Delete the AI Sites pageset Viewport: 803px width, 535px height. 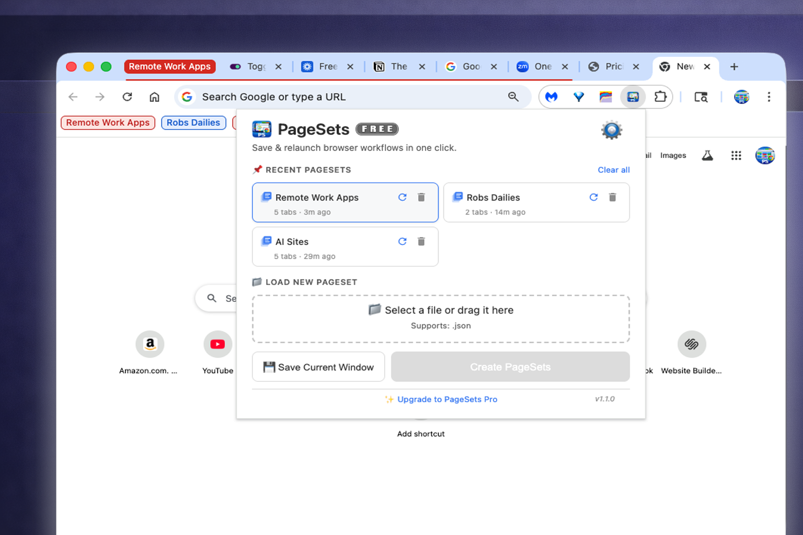tap(421, 241)
